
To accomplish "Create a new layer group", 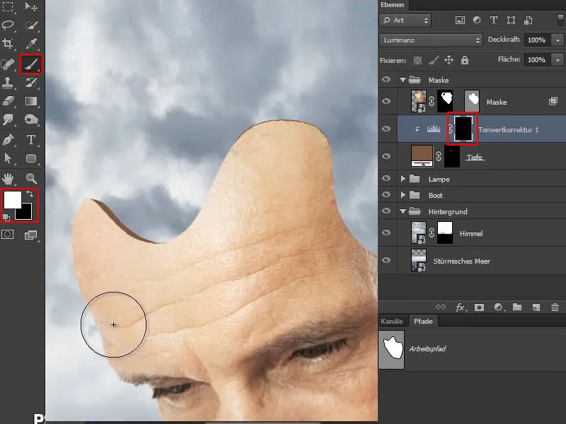I will click(x=517, y=307).
